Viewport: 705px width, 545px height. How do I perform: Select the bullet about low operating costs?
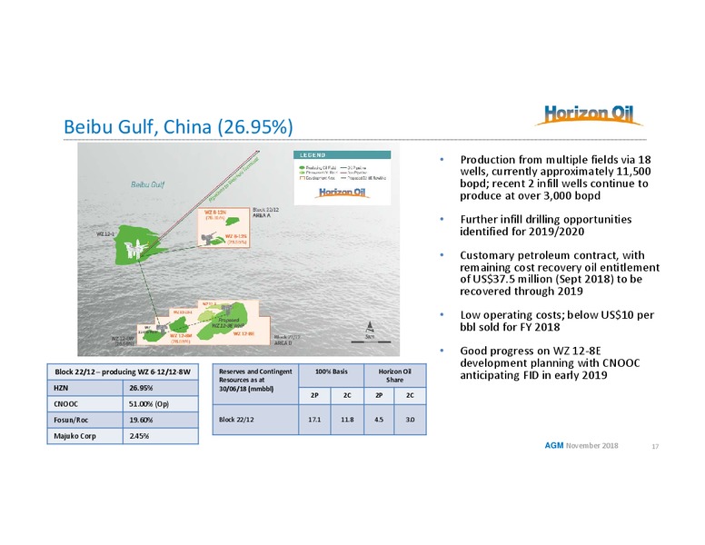point(557,321)
